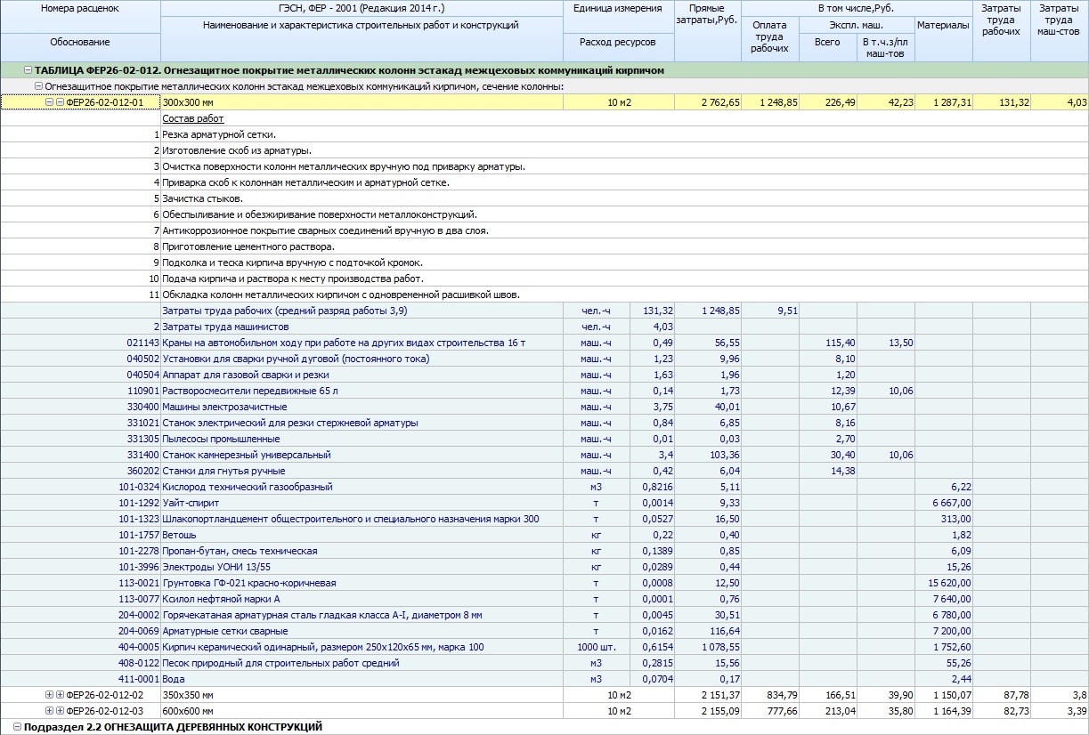Select 'Грунтовка ГФ-021 красно-коричневая' material
Screen dimensions: 1089x735
coord(249,583)
